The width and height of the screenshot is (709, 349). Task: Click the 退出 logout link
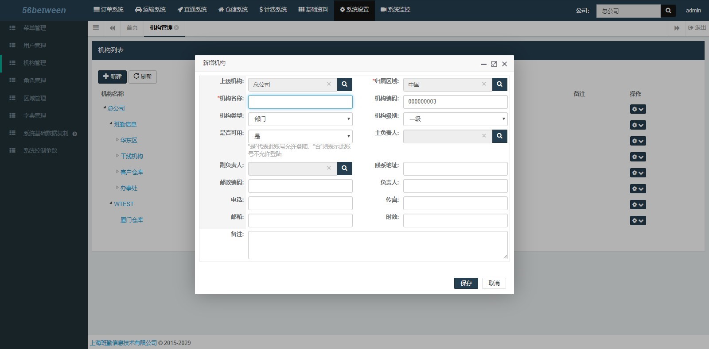pos(697,27)
